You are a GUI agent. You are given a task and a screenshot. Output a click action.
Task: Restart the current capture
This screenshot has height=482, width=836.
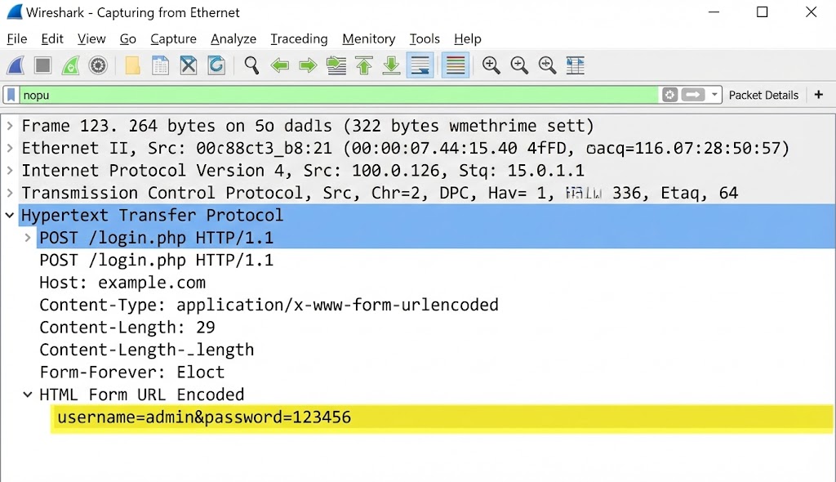(70, 65)
